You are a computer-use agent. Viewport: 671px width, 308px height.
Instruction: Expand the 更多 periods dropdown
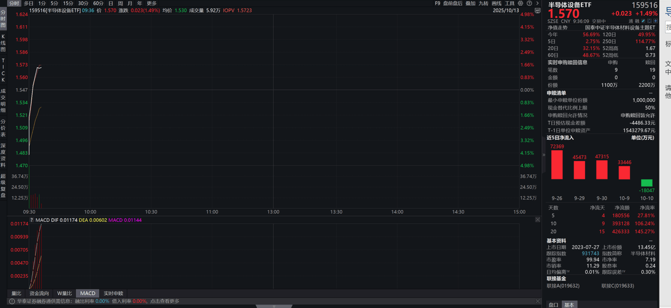(x=152, y=3)
